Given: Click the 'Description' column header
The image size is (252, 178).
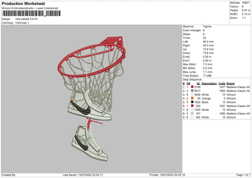Looking at the screenshot, I should [209, 84].
